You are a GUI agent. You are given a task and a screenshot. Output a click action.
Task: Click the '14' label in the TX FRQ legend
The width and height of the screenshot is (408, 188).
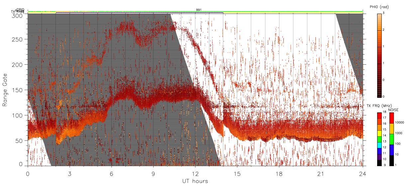[385, 136]
